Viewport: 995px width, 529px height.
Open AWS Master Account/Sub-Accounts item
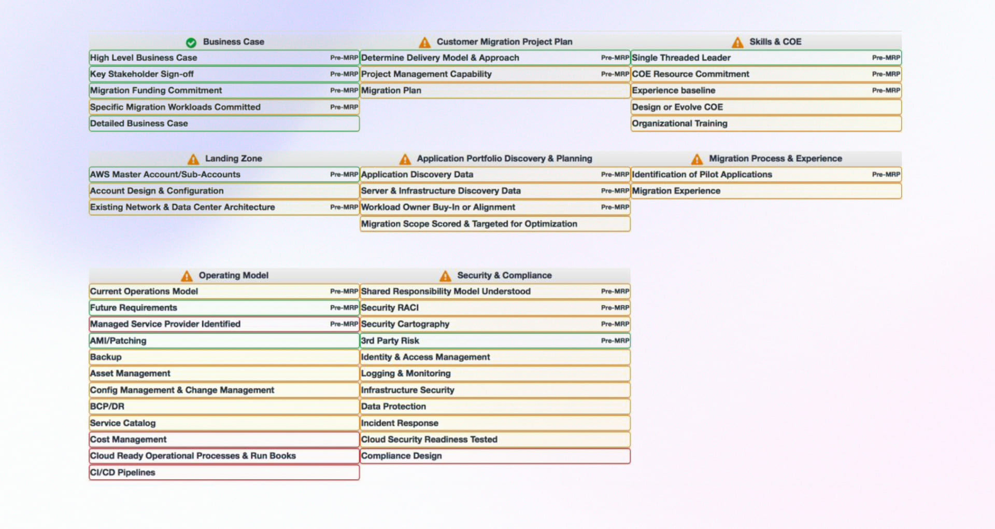point(224,174)
